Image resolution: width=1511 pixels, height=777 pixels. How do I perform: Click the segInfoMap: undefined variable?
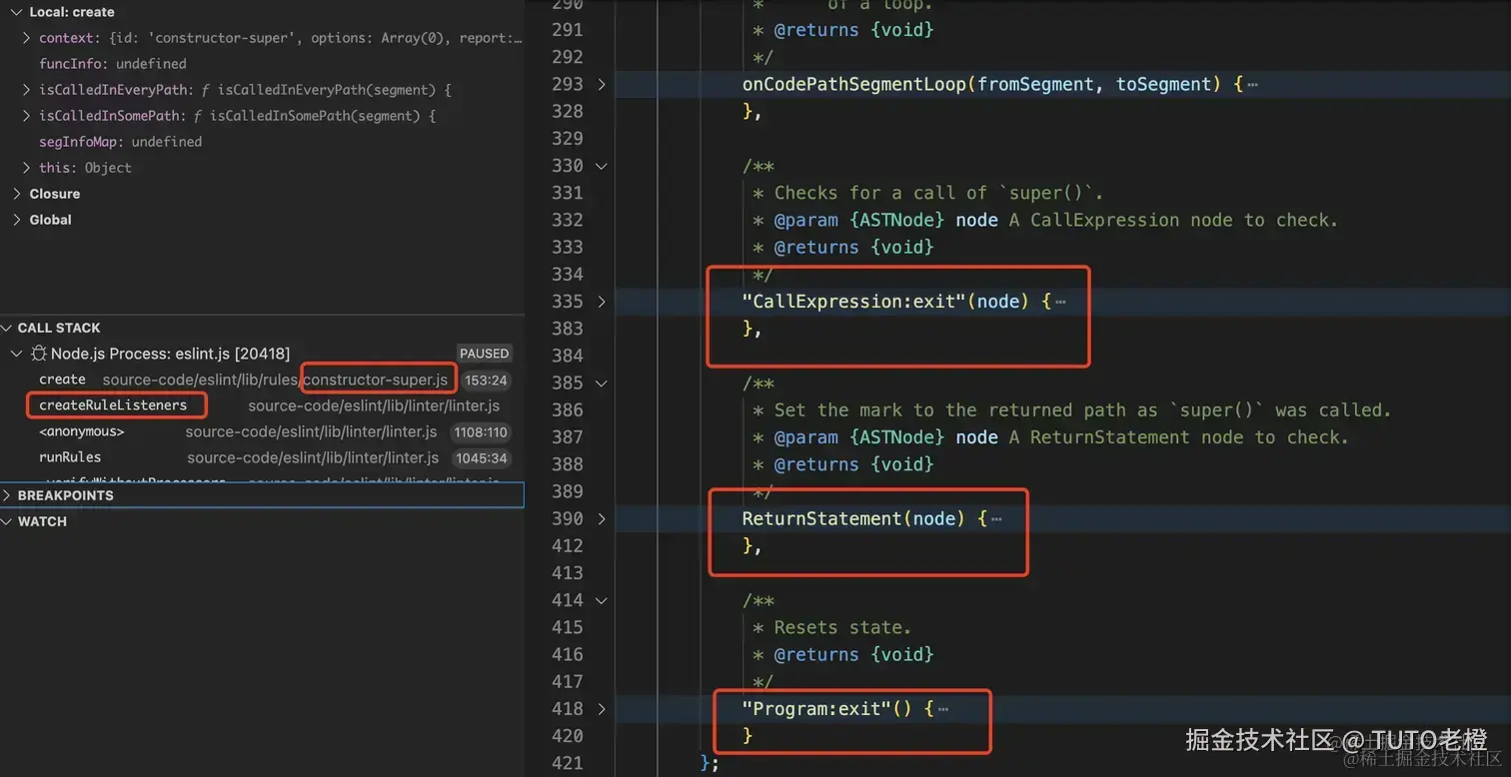[x=120, y=142]
